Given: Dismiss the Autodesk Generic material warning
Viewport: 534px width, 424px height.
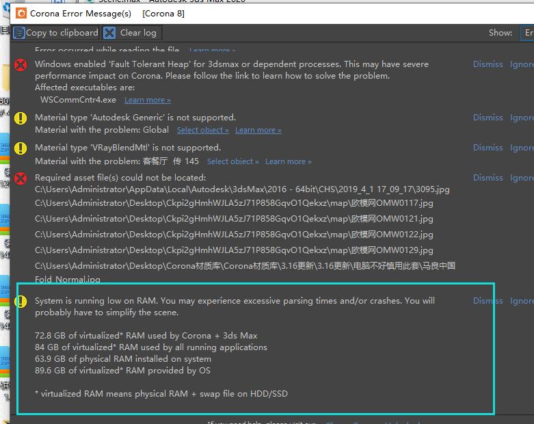Looking at the screenshot, I should tap(488, 118).
